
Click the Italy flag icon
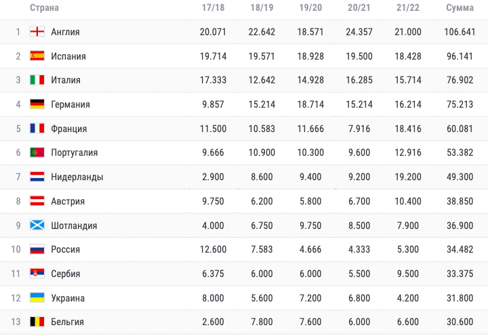click(37, 80)
